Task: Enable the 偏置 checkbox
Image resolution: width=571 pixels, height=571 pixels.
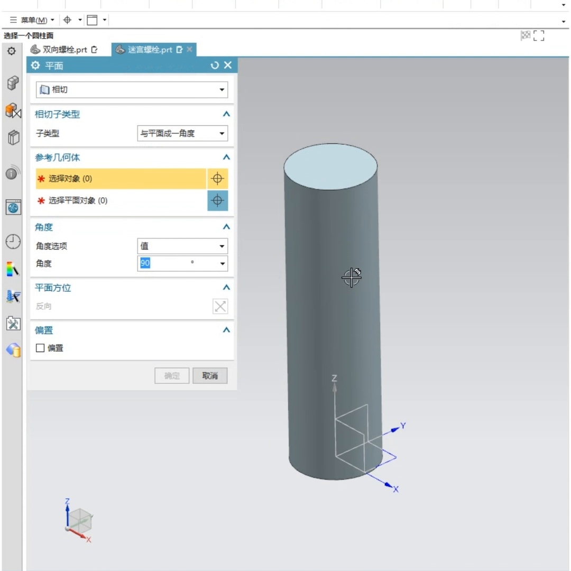Action: click(40, 348)
